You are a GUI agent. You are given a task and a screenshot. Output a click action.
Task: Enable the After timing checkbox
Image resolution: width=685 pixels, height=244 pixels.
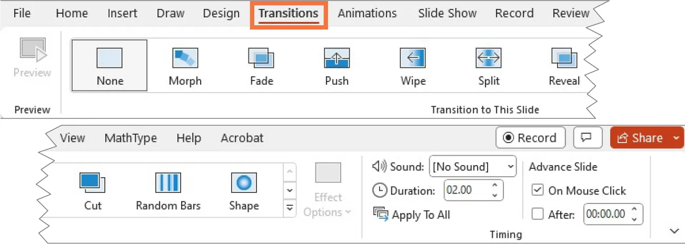pyautogui.click(x=538, y=214)
